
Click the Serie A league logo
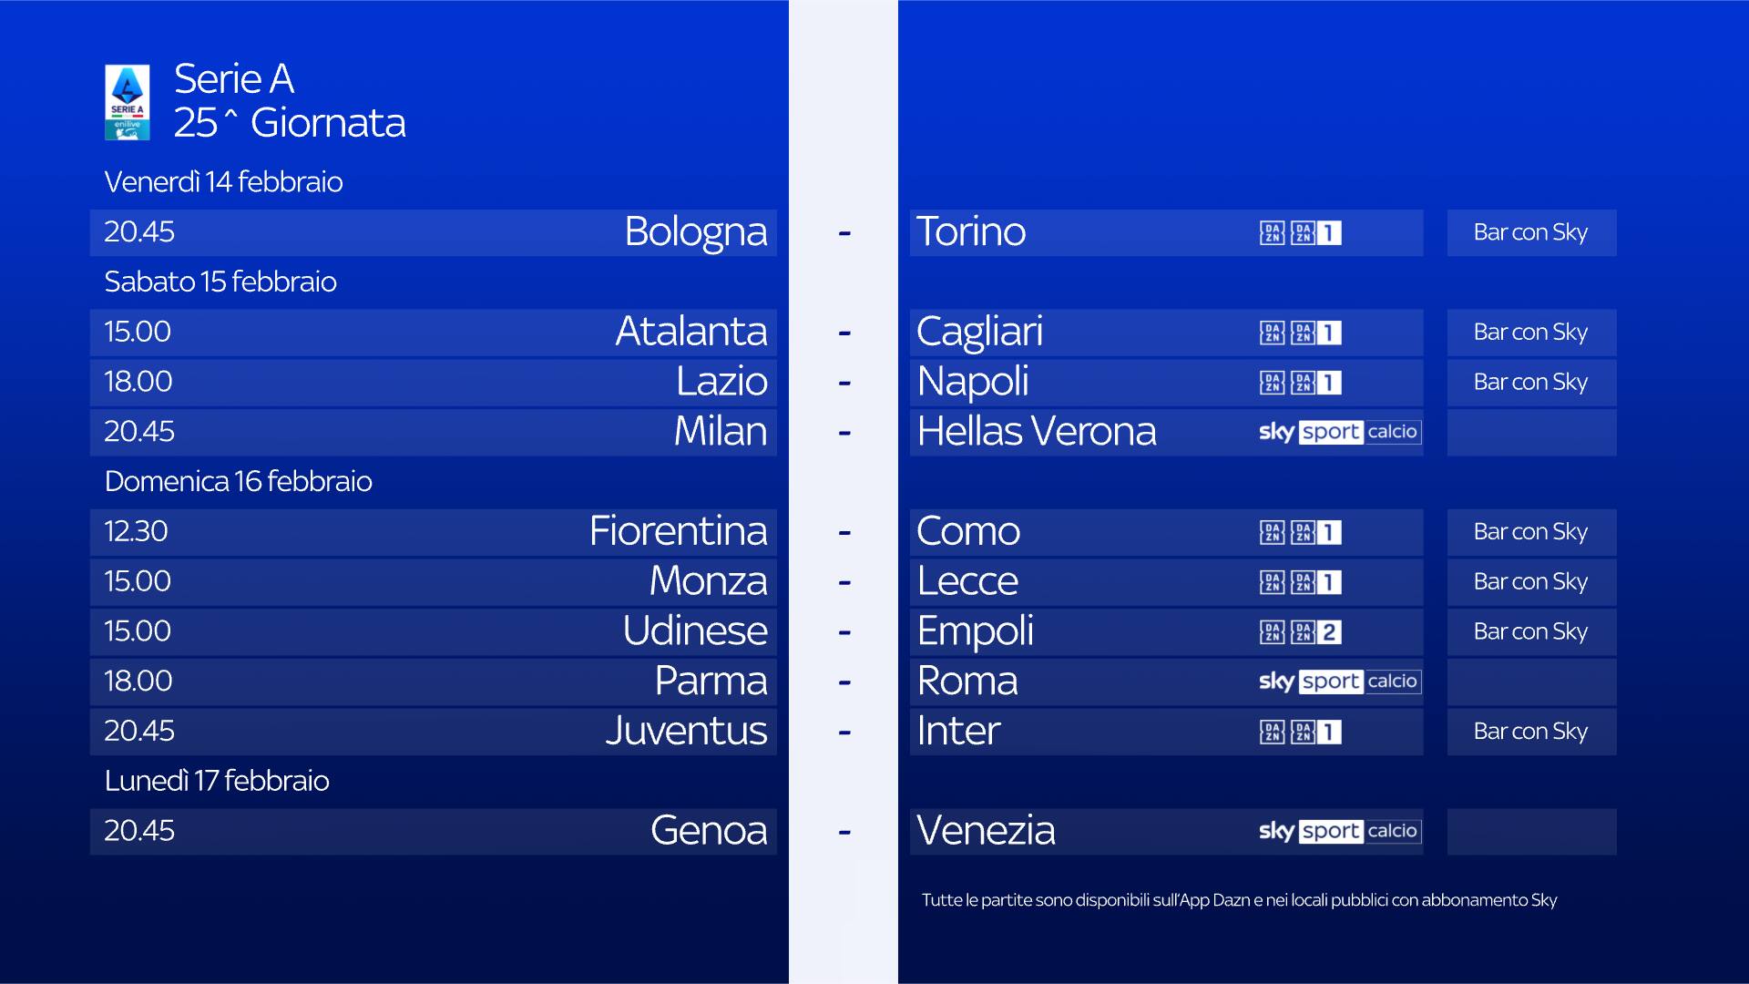click(128, 102)
